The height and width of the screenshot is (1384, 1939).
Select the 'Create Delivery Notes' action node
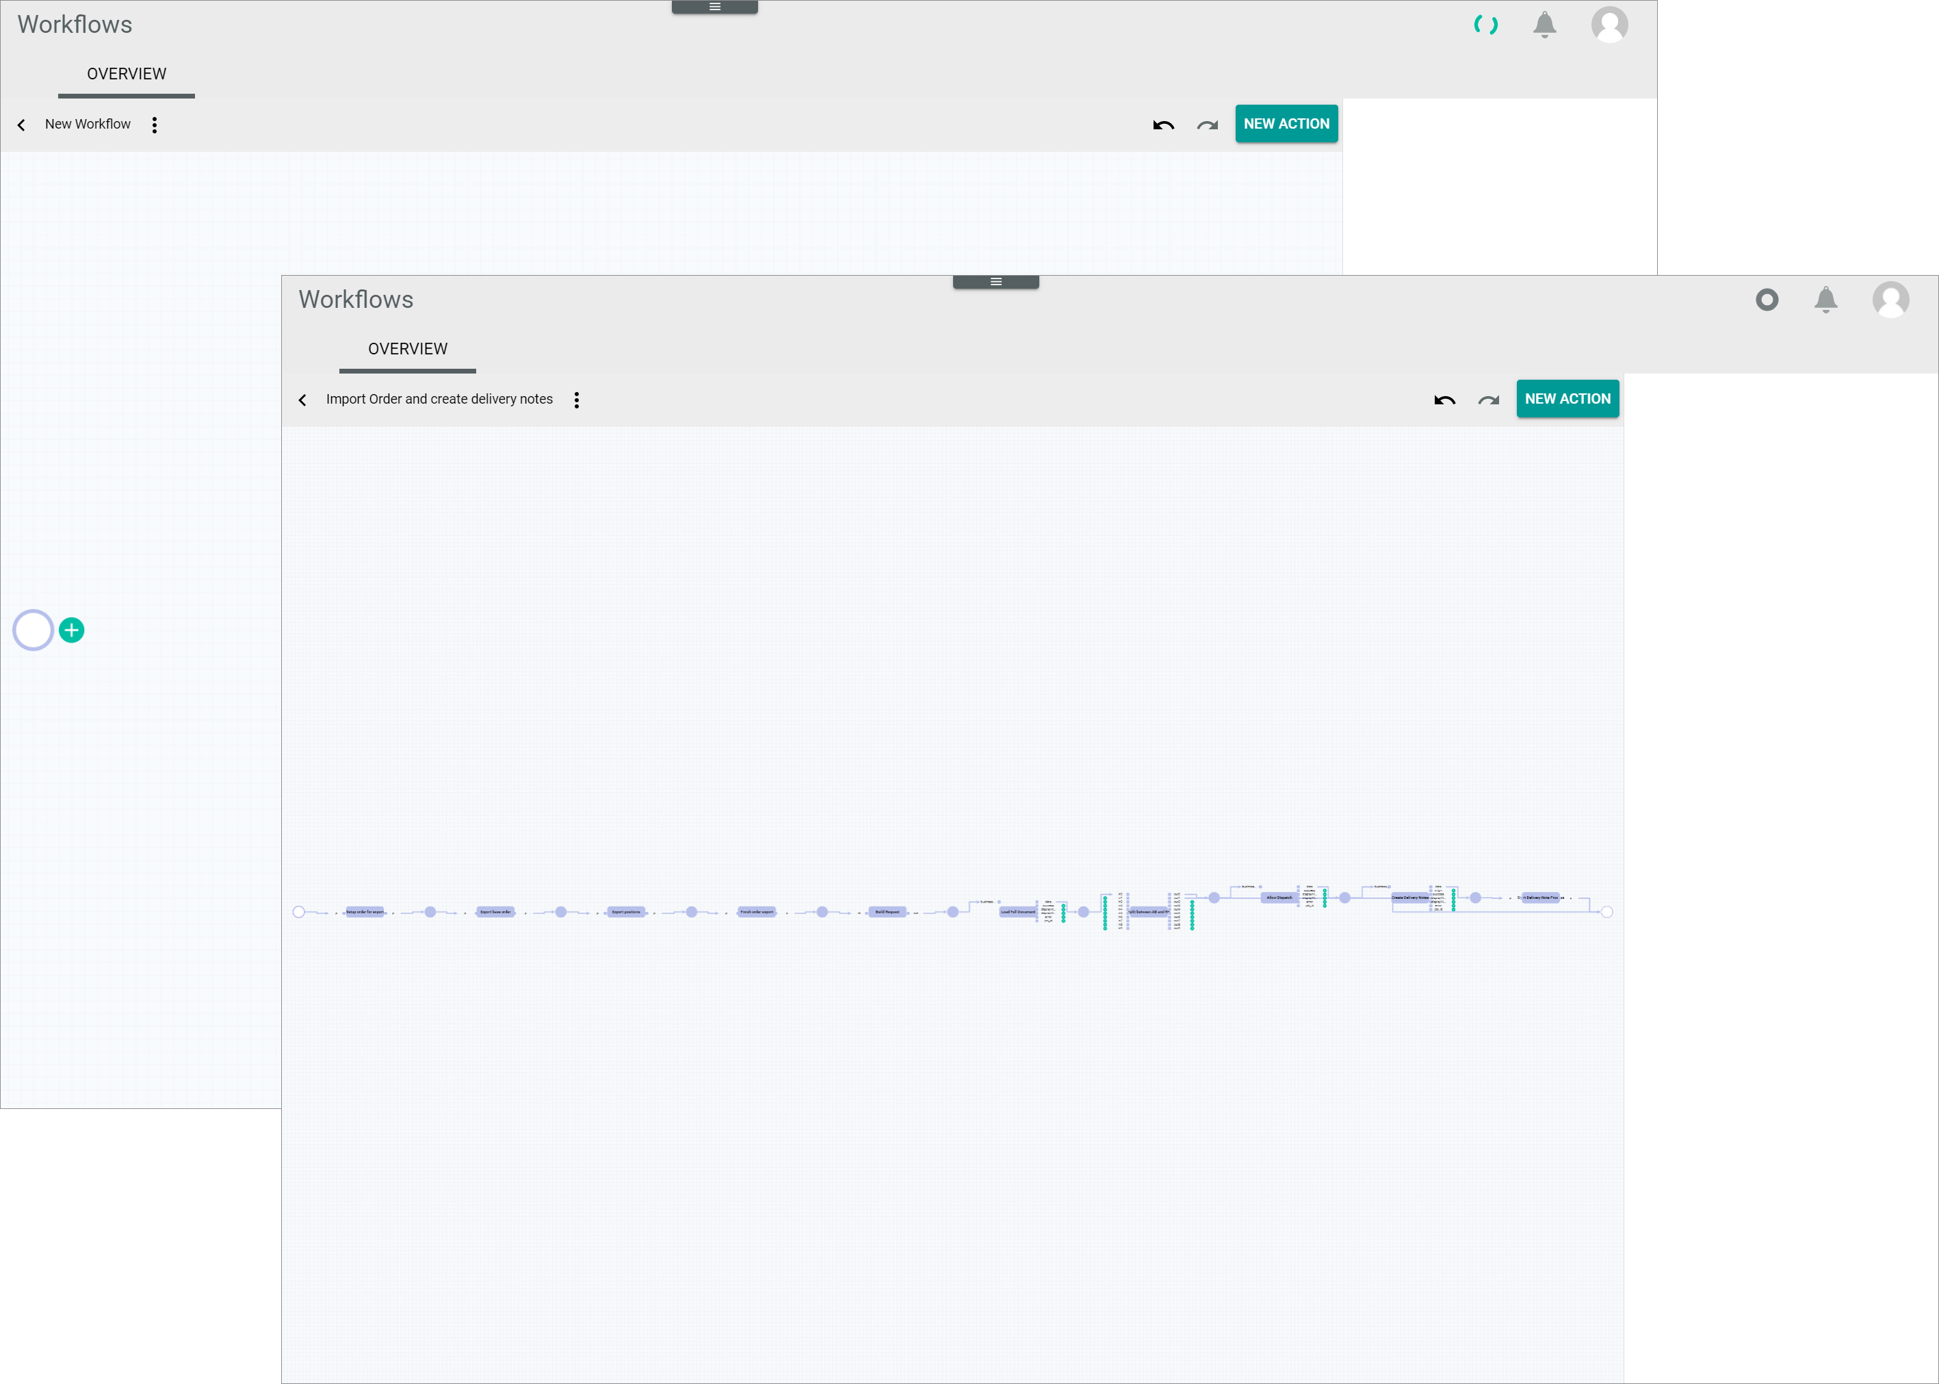pos(1409,898)
